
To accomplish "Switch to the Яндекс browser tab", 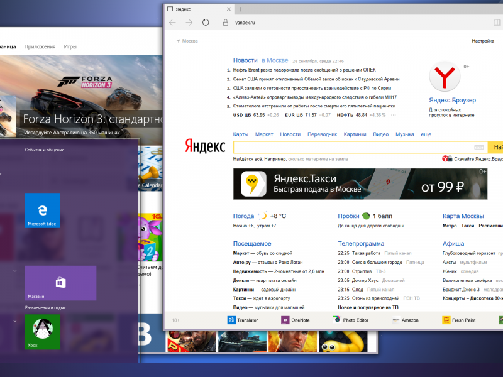I will [199, 9].
